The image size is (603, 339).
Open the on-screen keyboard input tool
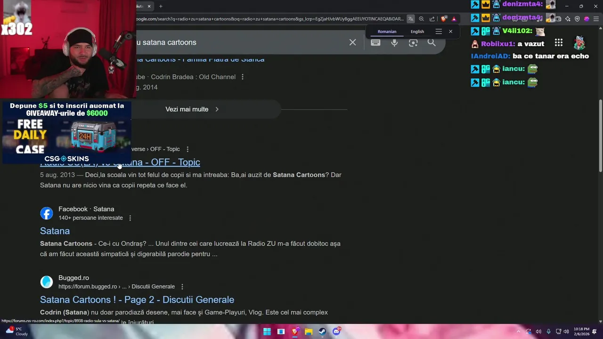pos(375,42)
